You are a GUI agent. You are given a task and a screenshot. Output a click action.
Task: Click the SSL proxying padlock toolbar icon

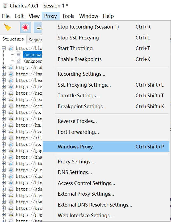(38, 27)
